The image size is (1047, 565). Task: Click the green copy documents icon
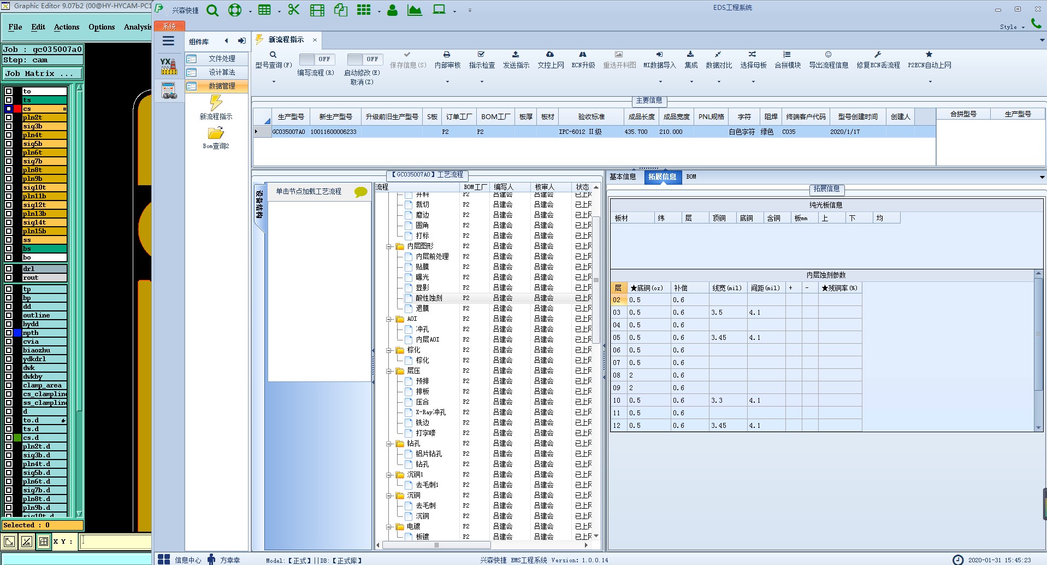pos(341,10)
